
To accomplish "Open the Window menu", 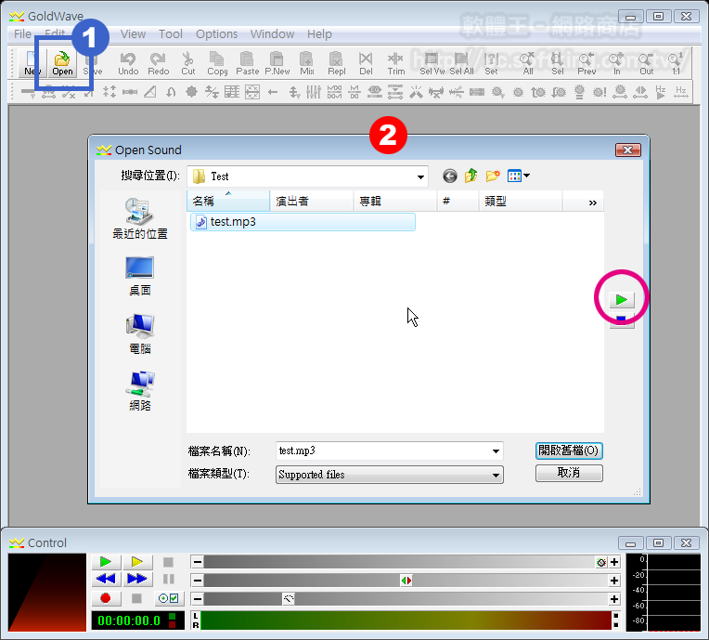I will click(272, 33).
